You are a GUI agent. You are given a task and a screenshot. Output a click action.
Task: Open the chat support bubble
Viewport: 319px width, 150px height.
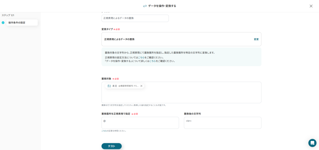click(x=312, y=143)
